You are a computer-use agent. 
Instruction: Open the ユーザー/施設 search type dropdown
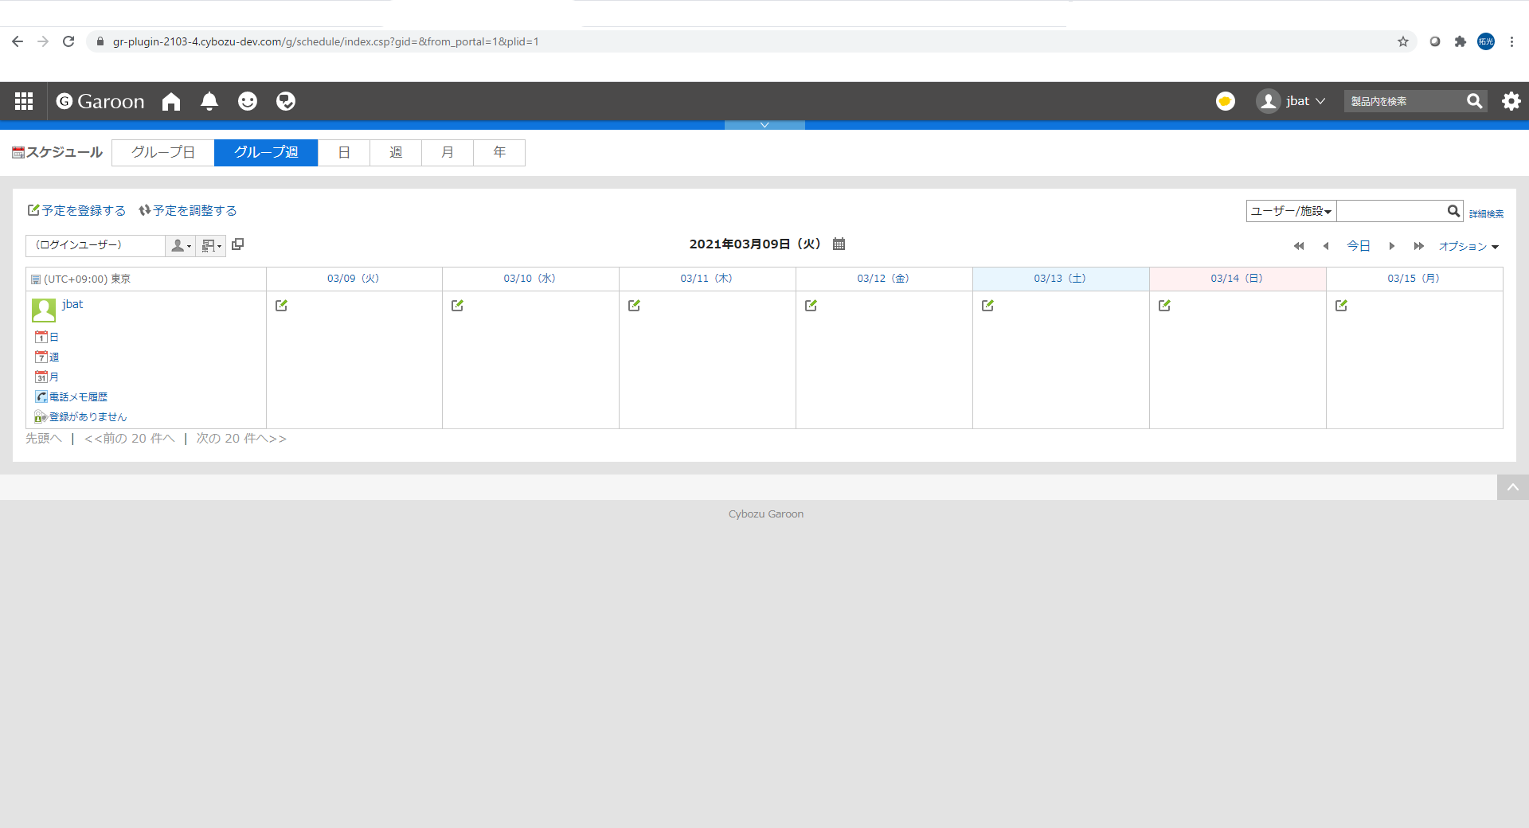[x=1291, y=211]
